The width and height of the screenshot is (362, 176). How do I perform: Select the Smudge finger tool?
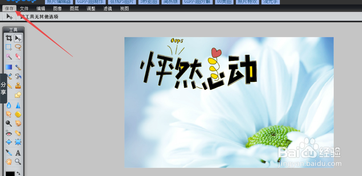click(9, 114)
